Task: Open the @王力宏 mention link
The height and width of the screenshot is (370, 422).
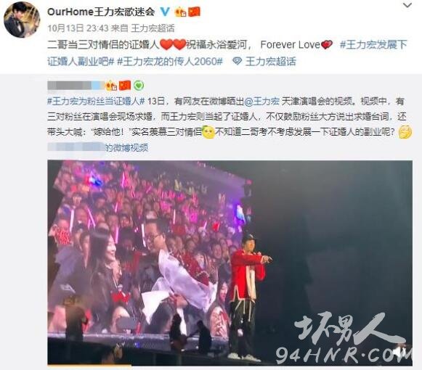Action: 262,102
